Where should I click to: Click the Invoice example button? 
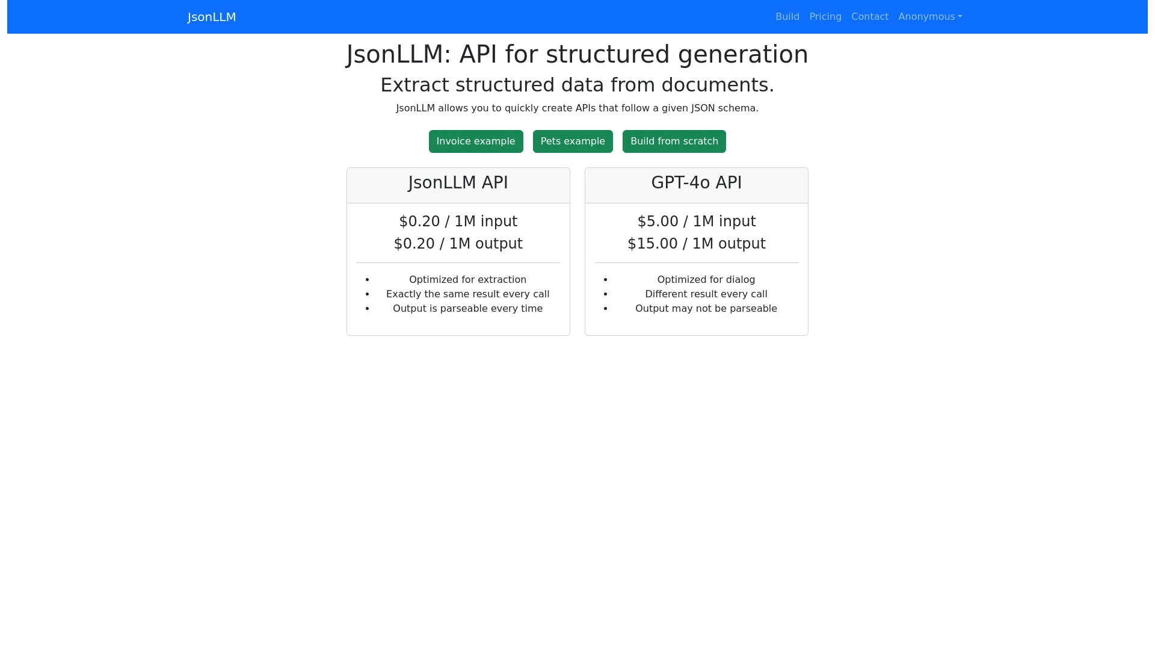pyautogui.click(x=476, y=141)
